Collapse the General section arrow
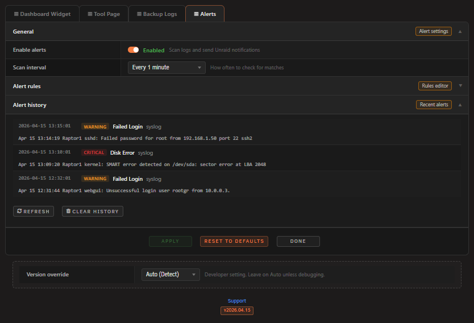Screen dimensions: 474x323 click(460, 31)
